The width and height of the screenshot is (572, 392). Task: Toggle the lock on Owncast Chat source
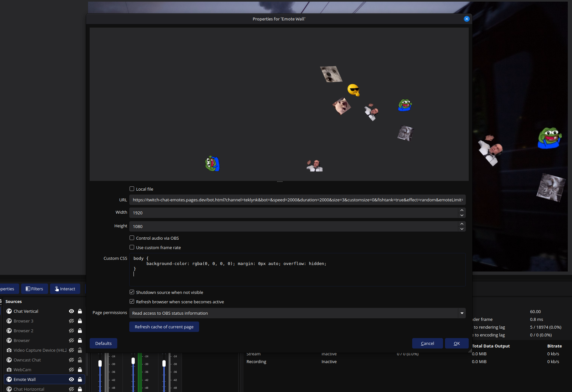point(80,360)
